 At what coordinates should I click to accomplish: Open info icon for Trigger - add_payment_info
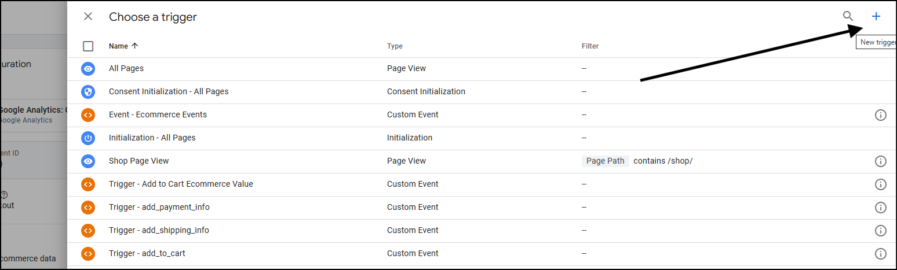[x=880, y=208]
